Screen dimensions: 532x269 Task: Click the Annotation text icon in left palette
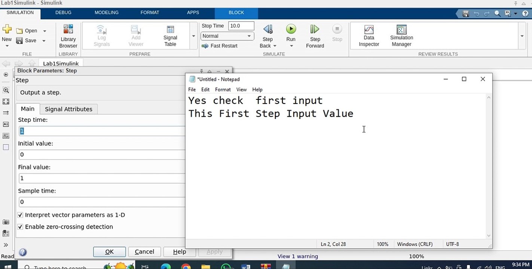pos(6,124)
